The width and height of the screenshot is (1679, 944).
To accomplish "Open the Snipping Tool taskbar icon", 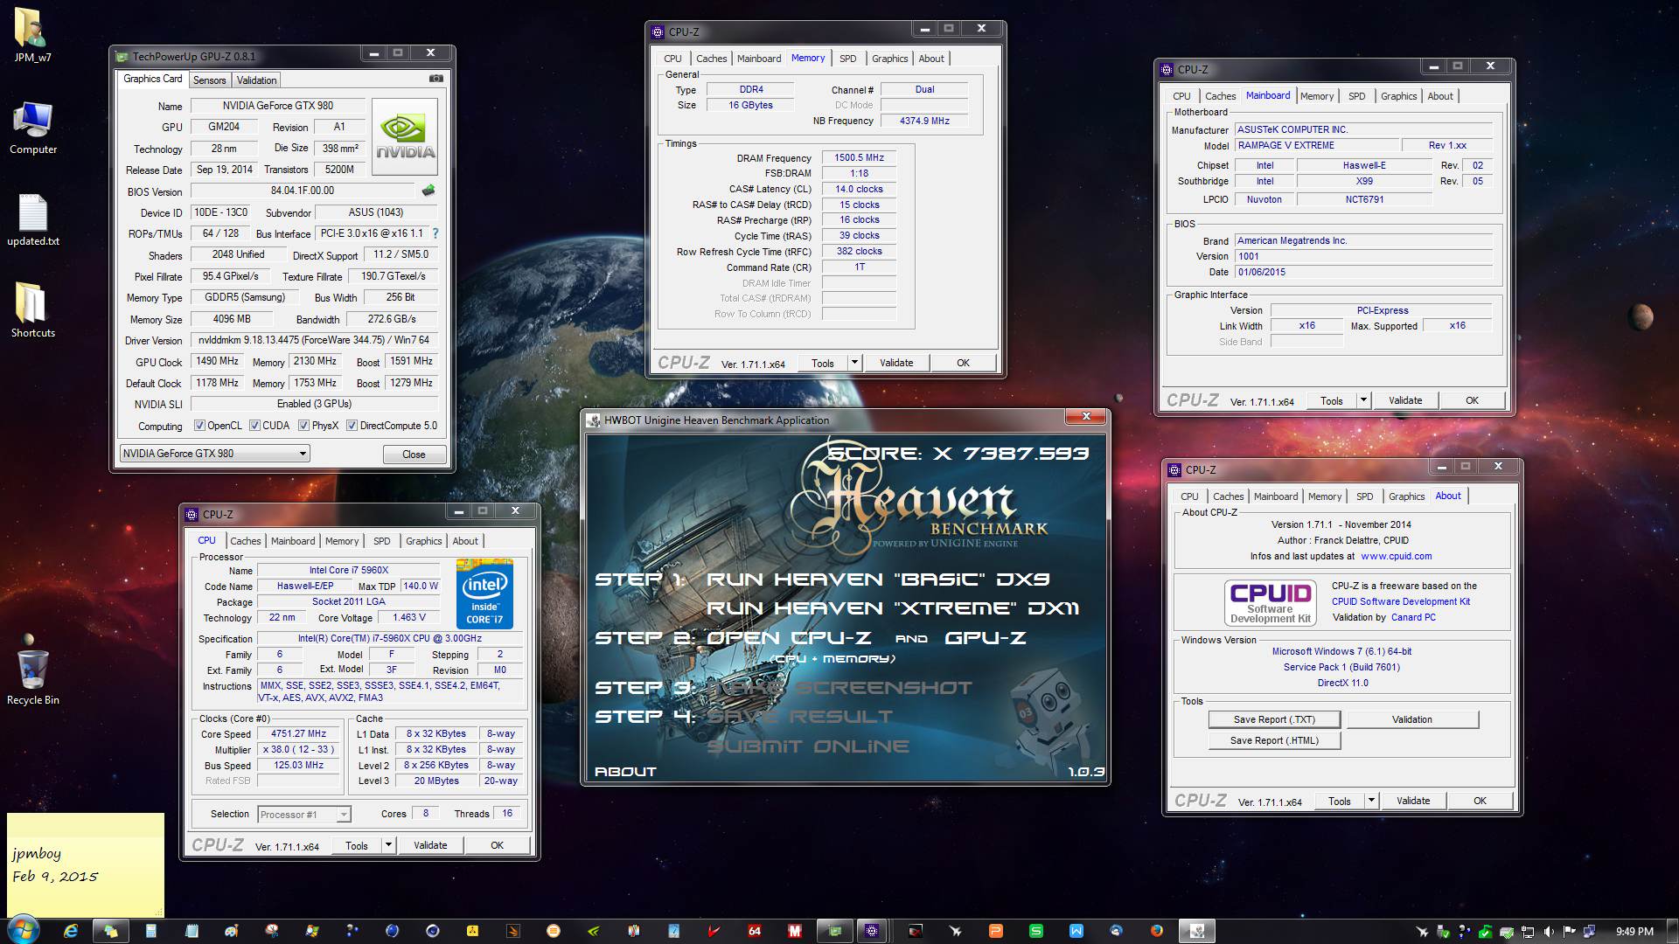I will (271, 931).
